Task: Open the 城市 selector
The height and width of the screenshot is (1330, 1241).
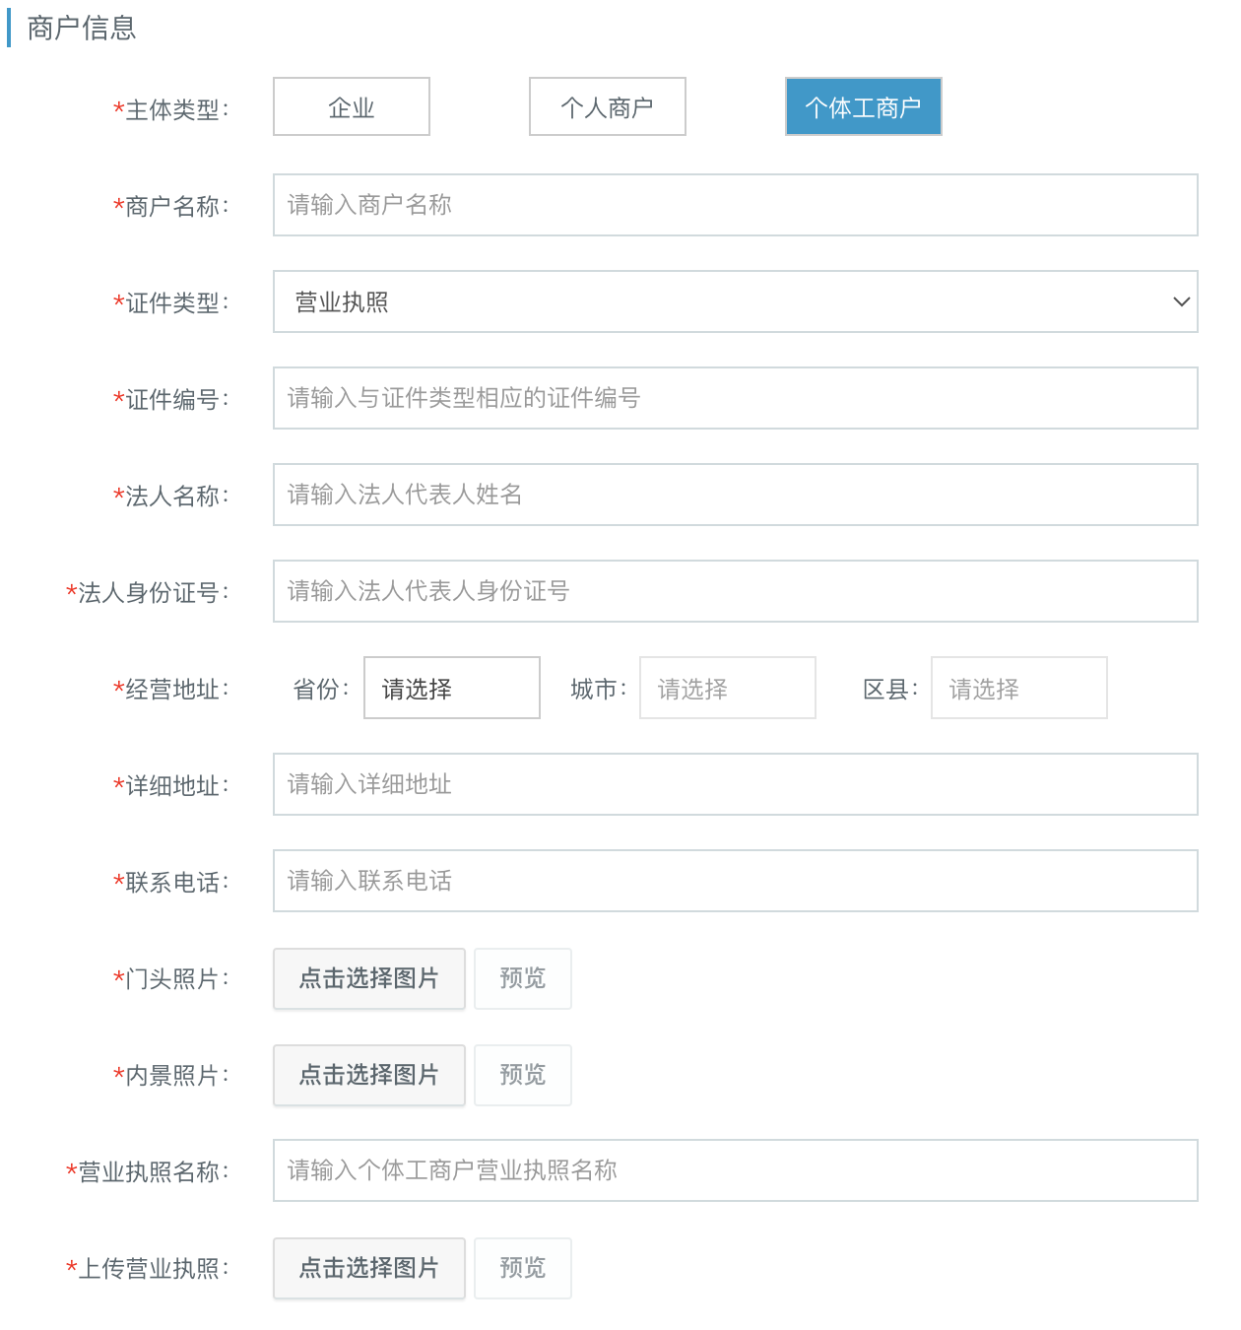Action: (x=728, y=688)
